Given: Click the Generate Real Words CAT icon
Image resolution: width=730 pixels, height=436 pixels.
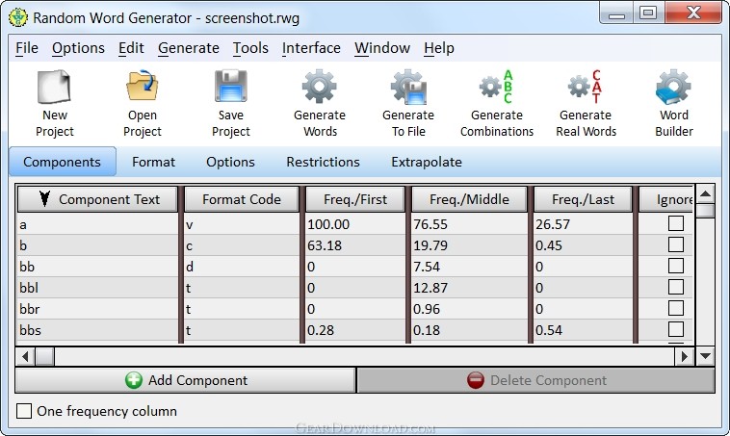Looking at the screenshot, I should pyautogui.click(x=586, y=87).
